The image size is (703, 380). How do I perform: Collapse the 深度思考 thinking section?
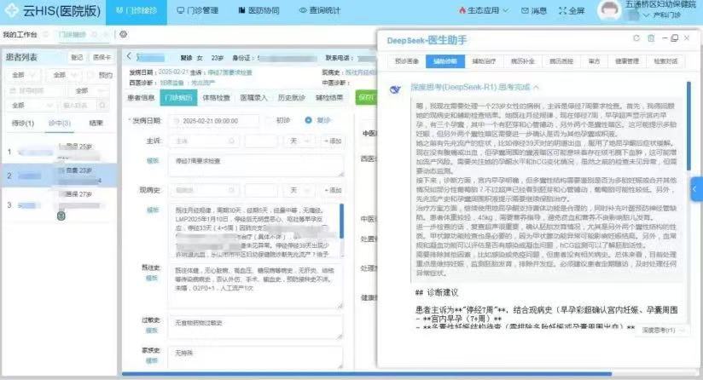(x=537, y=87)
